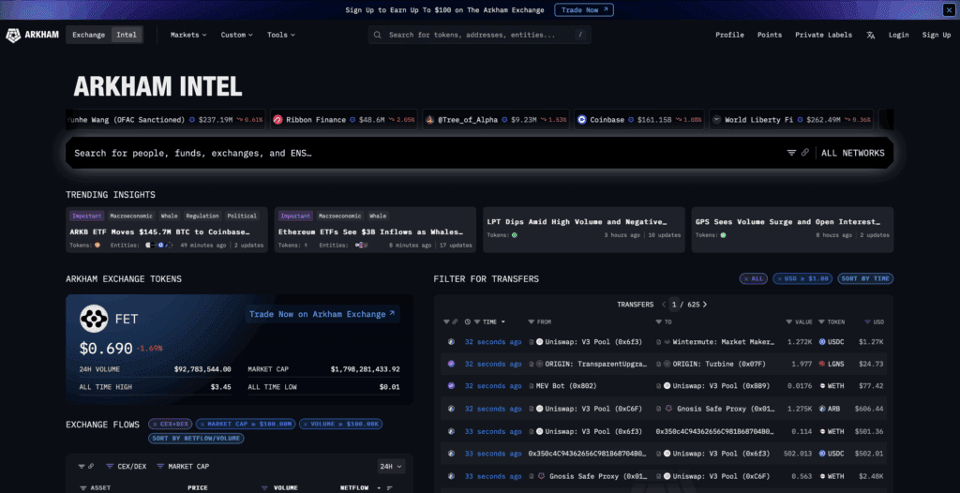The height and width of the screenshot is (493, 960).
Task: Switch to the Intel mode
Action: pos(127,35)
